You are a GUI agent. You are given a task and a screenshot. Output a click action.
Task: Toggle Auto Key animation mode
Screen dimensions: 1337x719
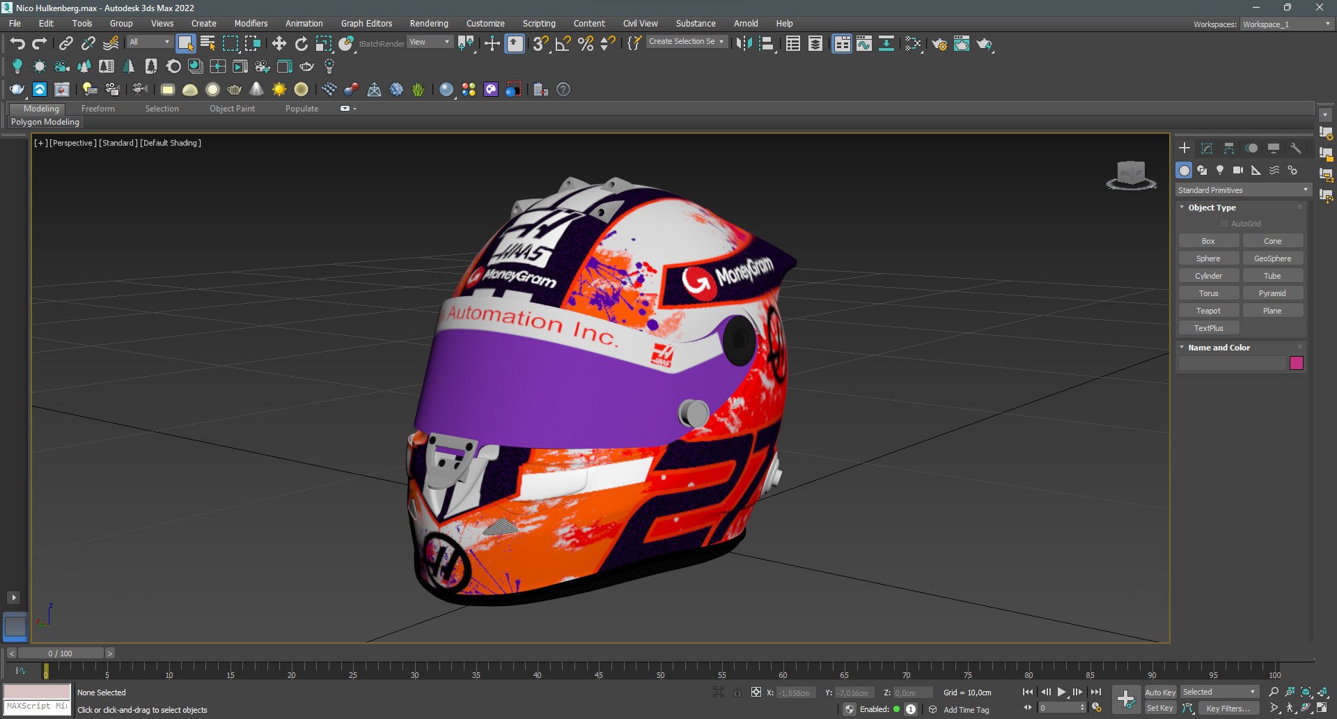[x=1160, y=692]
